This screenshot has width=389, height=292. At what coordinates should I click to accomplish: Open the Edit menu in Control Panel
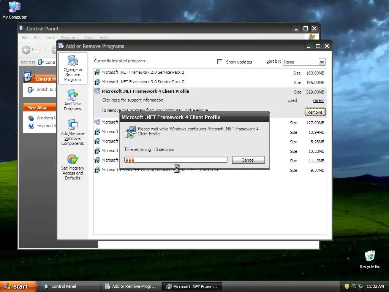[x=38, y=38]
